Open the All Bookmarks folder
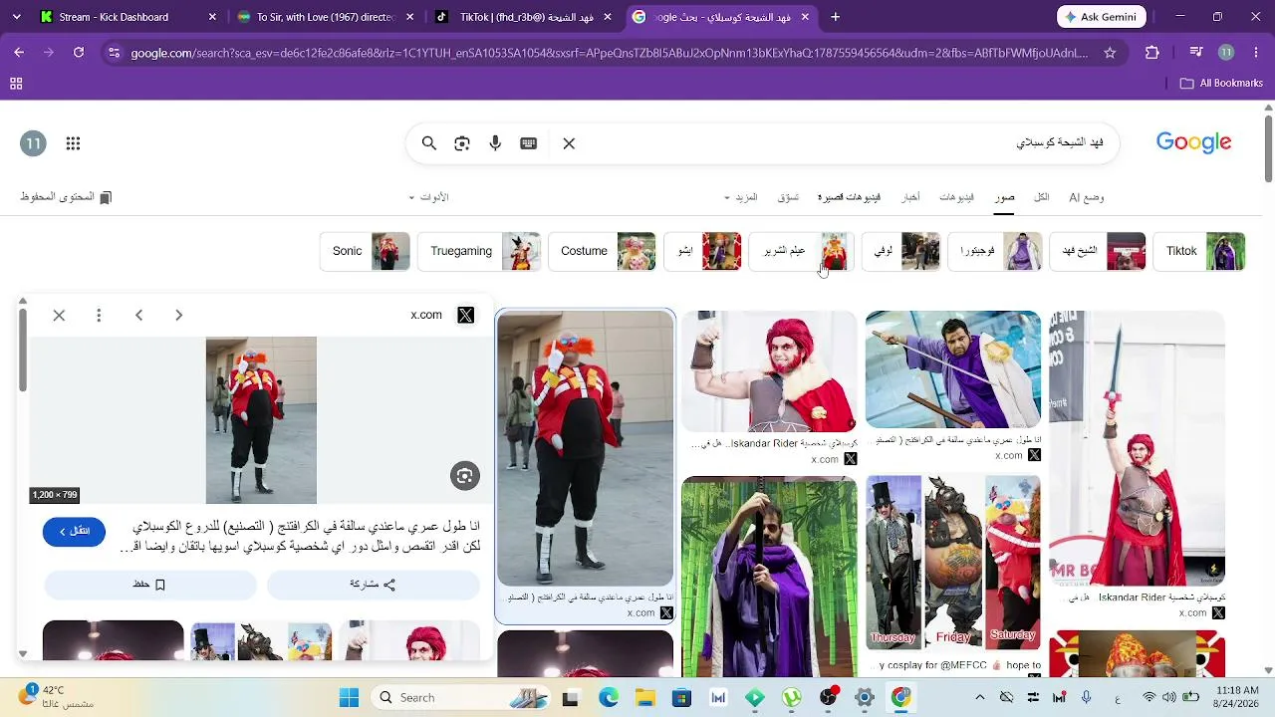Viewport: 1275px width, 717px height. 1221,84
